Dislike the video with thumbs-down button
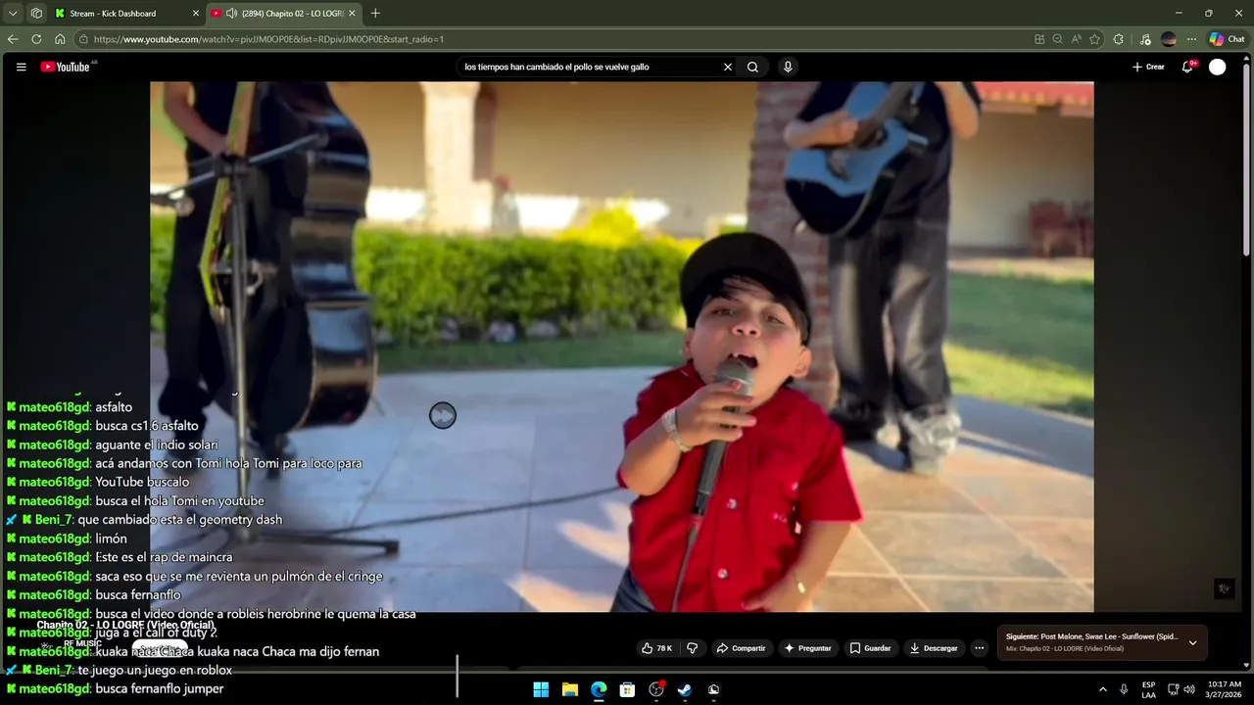The height and width of the screenshot is (705, 1254). tap(692, 648)
